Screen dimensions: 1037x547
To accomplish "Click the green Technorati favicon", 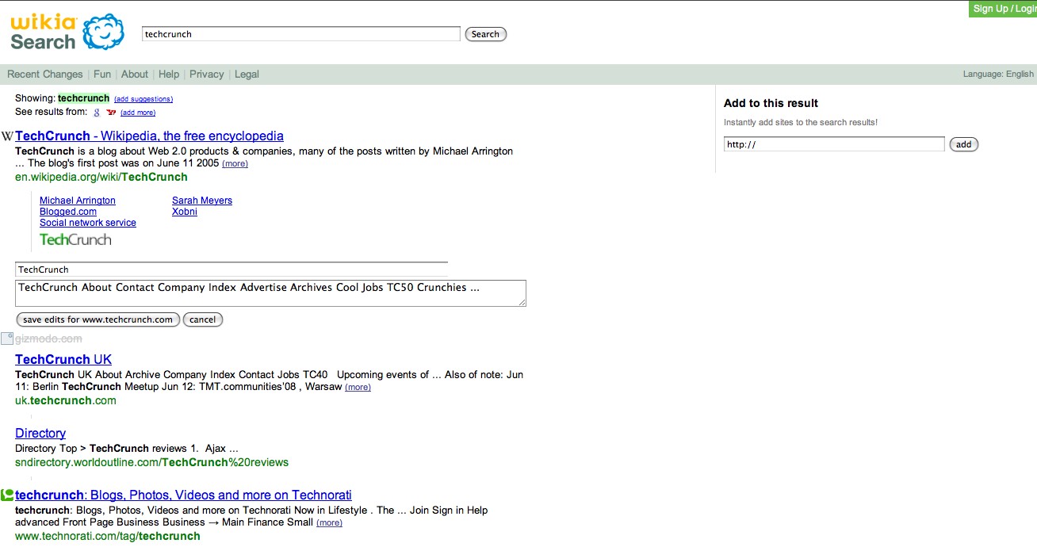I will tap(7, 495).
